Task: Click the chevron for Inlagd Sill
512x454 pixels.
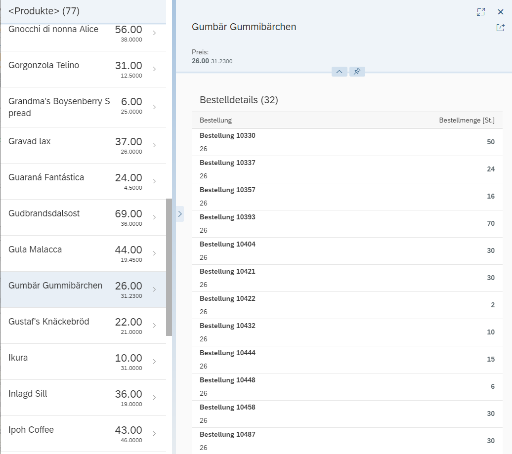Action: point(154,398)
